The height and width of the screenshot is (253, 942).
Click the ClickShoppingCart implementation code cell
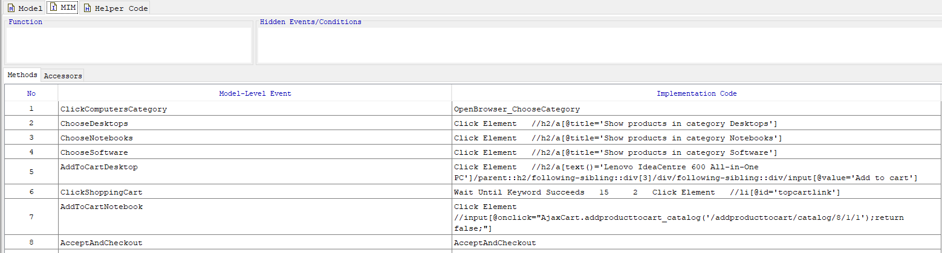(x=696, y=192)
